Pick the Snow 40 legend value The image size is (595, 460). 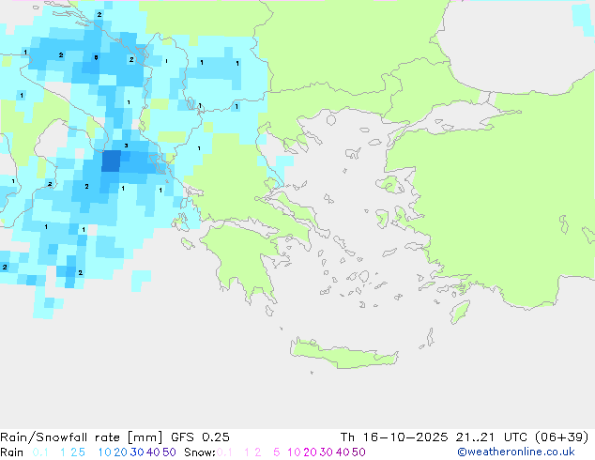343,452
